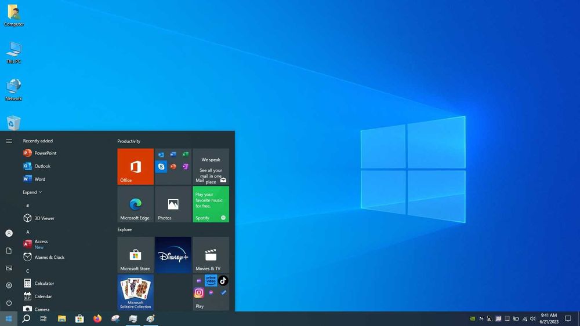Open the Photos tile
The width and height of the screenshot is (580, 326).
pos(173,204)
